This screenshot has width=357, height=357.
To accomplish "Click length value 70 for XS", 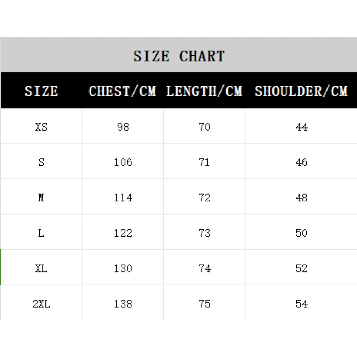I will [205, 127].
